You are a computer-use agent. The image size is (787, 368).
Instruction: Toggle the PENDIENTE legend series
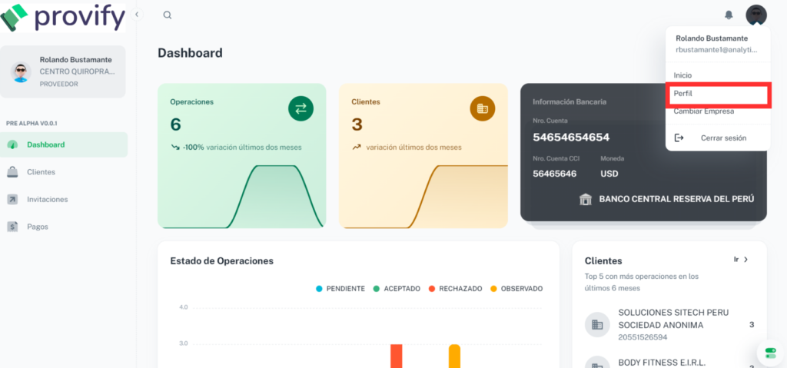[x=340, y=289]
